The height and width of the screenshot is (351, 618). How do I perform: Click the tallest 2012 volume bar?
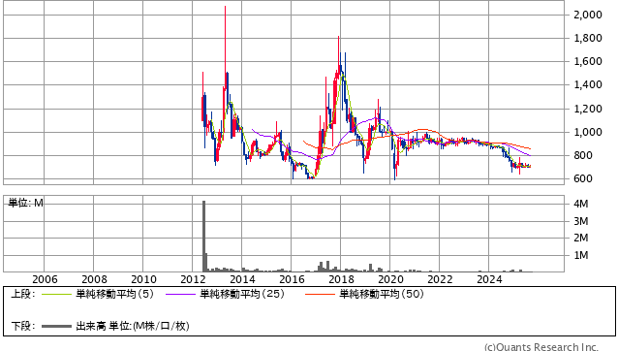click(203, 236)
